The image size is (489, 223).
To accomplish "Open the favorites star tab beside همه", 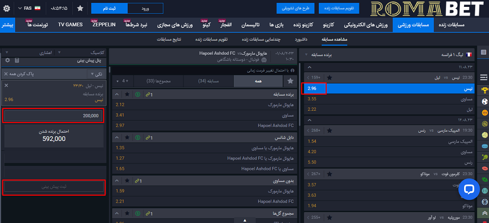I will (x=290, y=81).
